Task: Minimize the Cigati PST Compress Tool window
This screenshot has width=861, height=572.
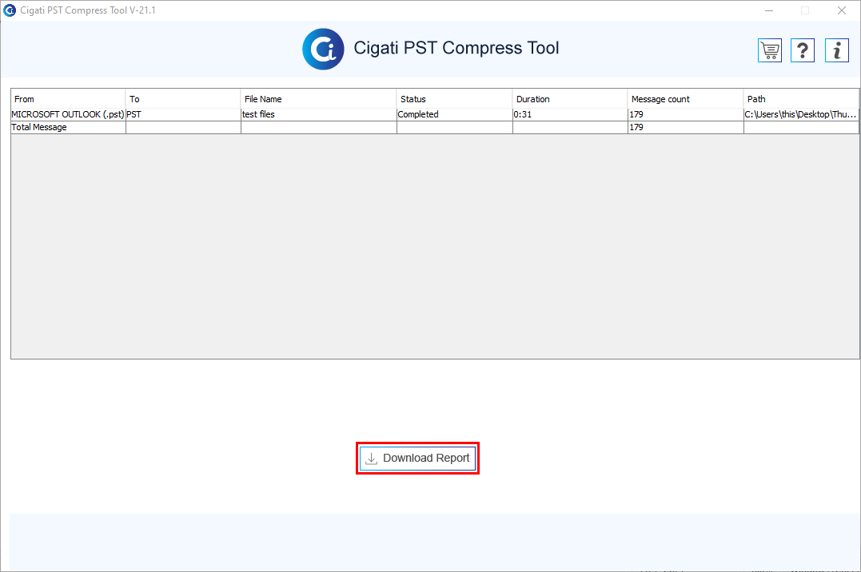Action: click(769, 10)
